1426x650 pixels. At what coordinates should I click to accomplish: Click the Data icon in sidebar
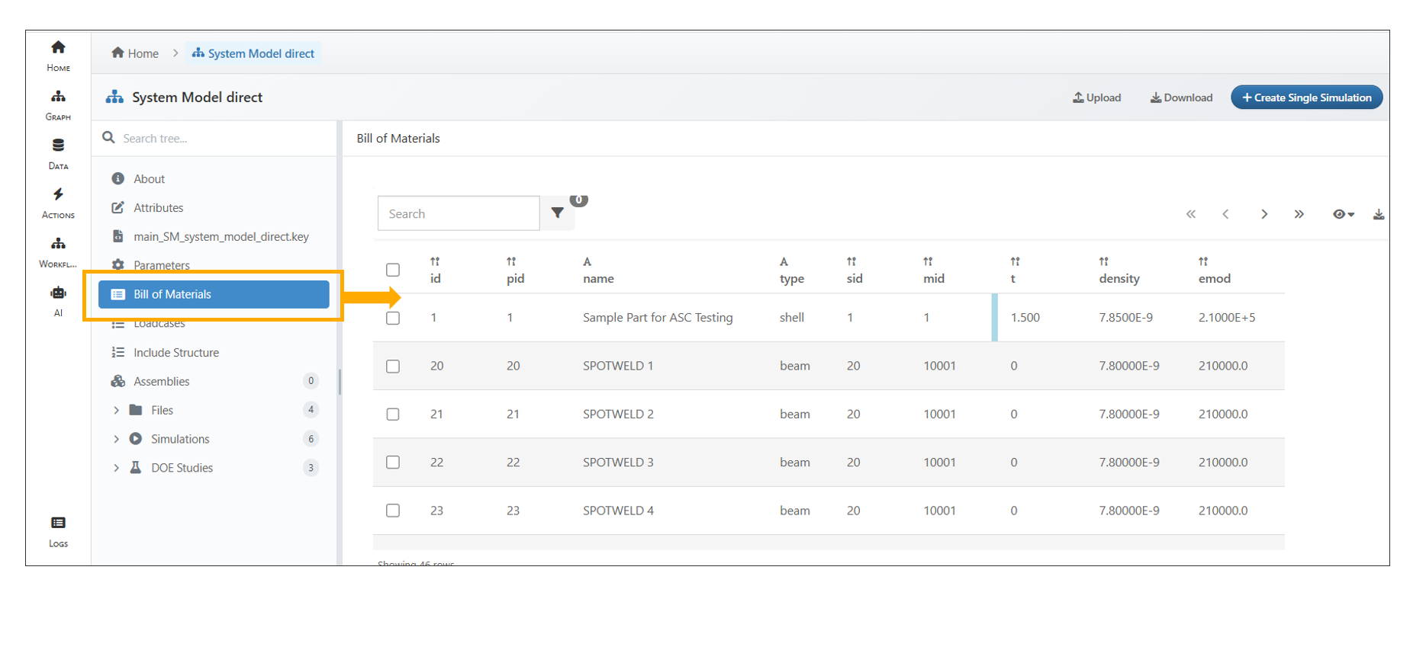click(x=58, y=153)
